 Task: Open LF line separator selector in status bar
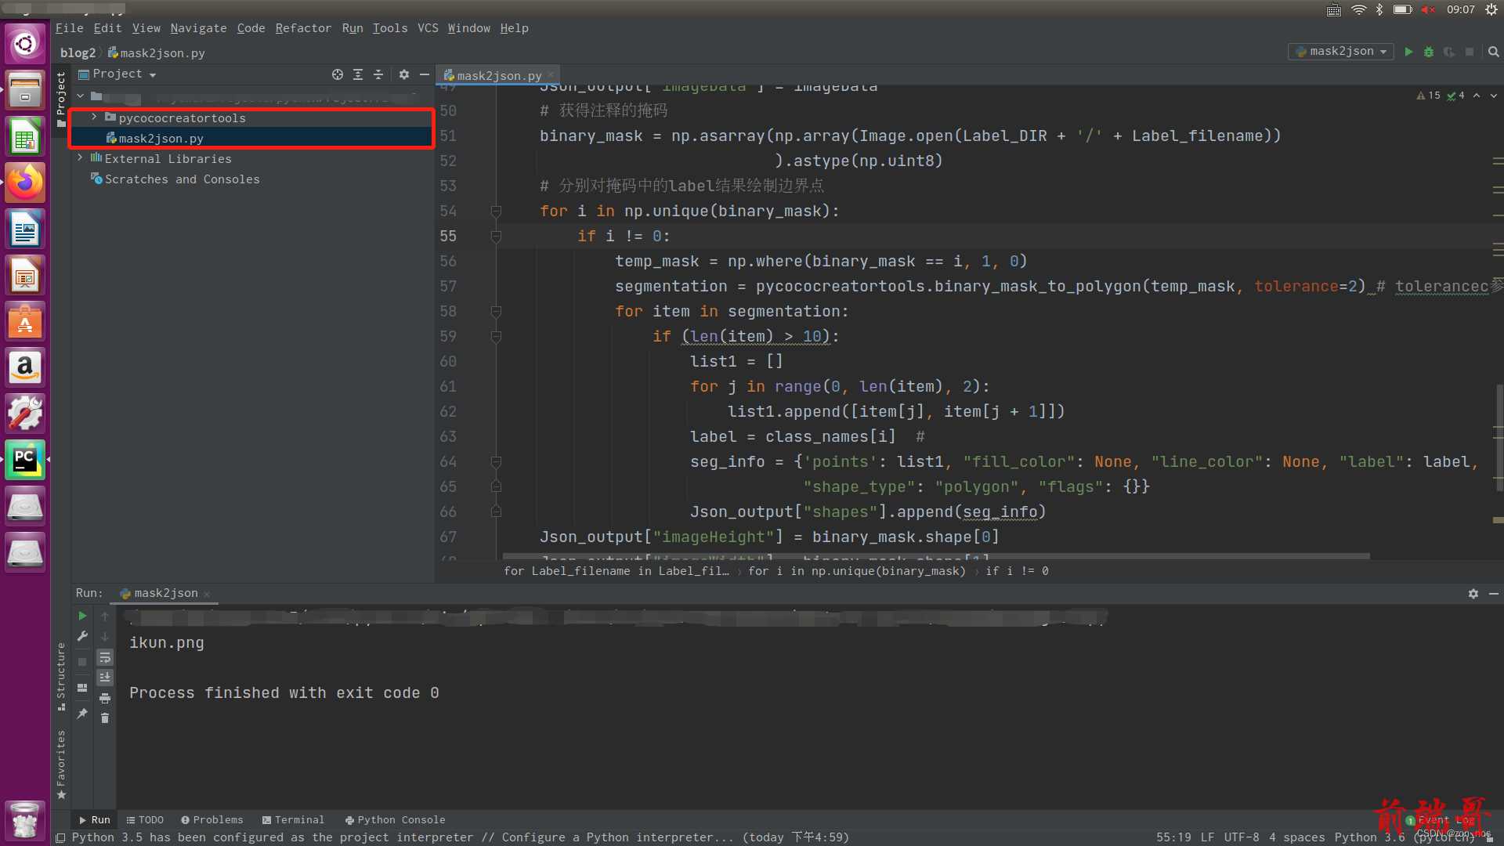pyautogui.click(x=1207, y=837)
